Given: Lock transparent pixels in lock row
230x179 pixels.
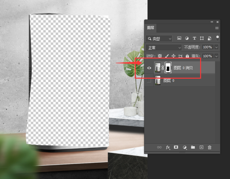Looking at the screenshot, I should tap(160, 56).
